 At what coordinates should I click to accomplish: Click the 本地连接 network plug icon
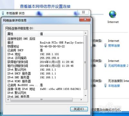point(105,85)
